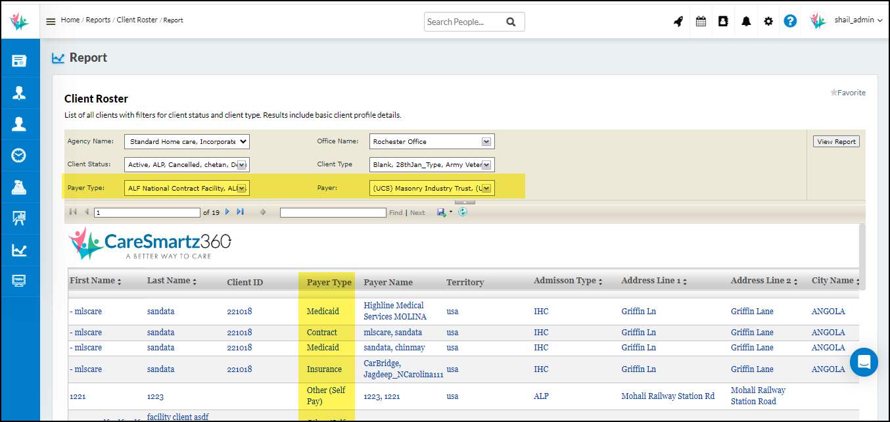The width and height of the screenshot is (890, 422).
Task: Click Client Roster in breadcrumb
Action: tap(137, 20)
